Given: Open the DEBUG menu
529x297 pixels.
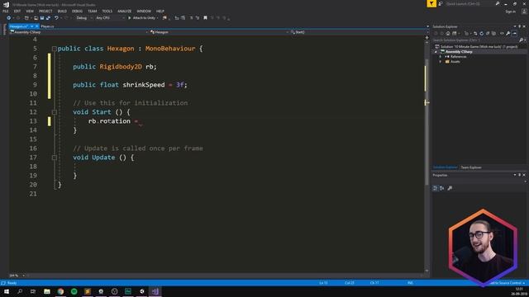Looking at the screenshot, I should click(77, 11).
